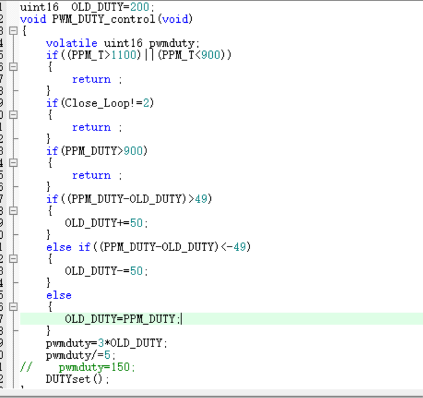Click return under the Close_Loop check
Viewport: 423px width, 398px height.
tap(91, 127)
